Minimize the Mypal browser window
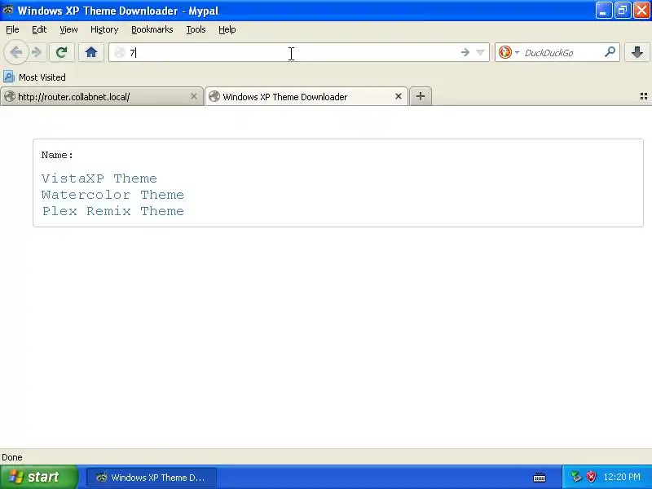 click(603, 10)
